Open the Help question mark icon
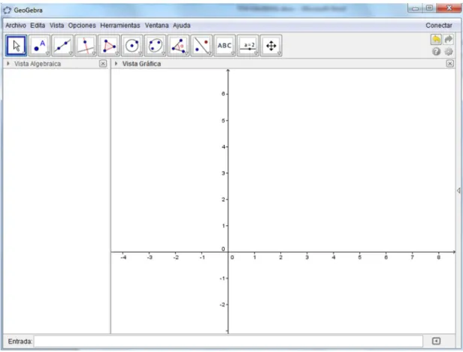The width and height of the screenshot is (463, 352). click(x=436, y=52)
